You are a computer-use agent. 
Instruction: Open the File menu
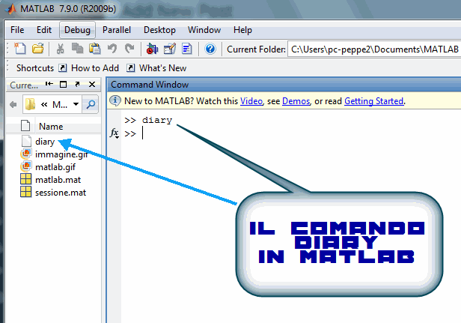17,30
